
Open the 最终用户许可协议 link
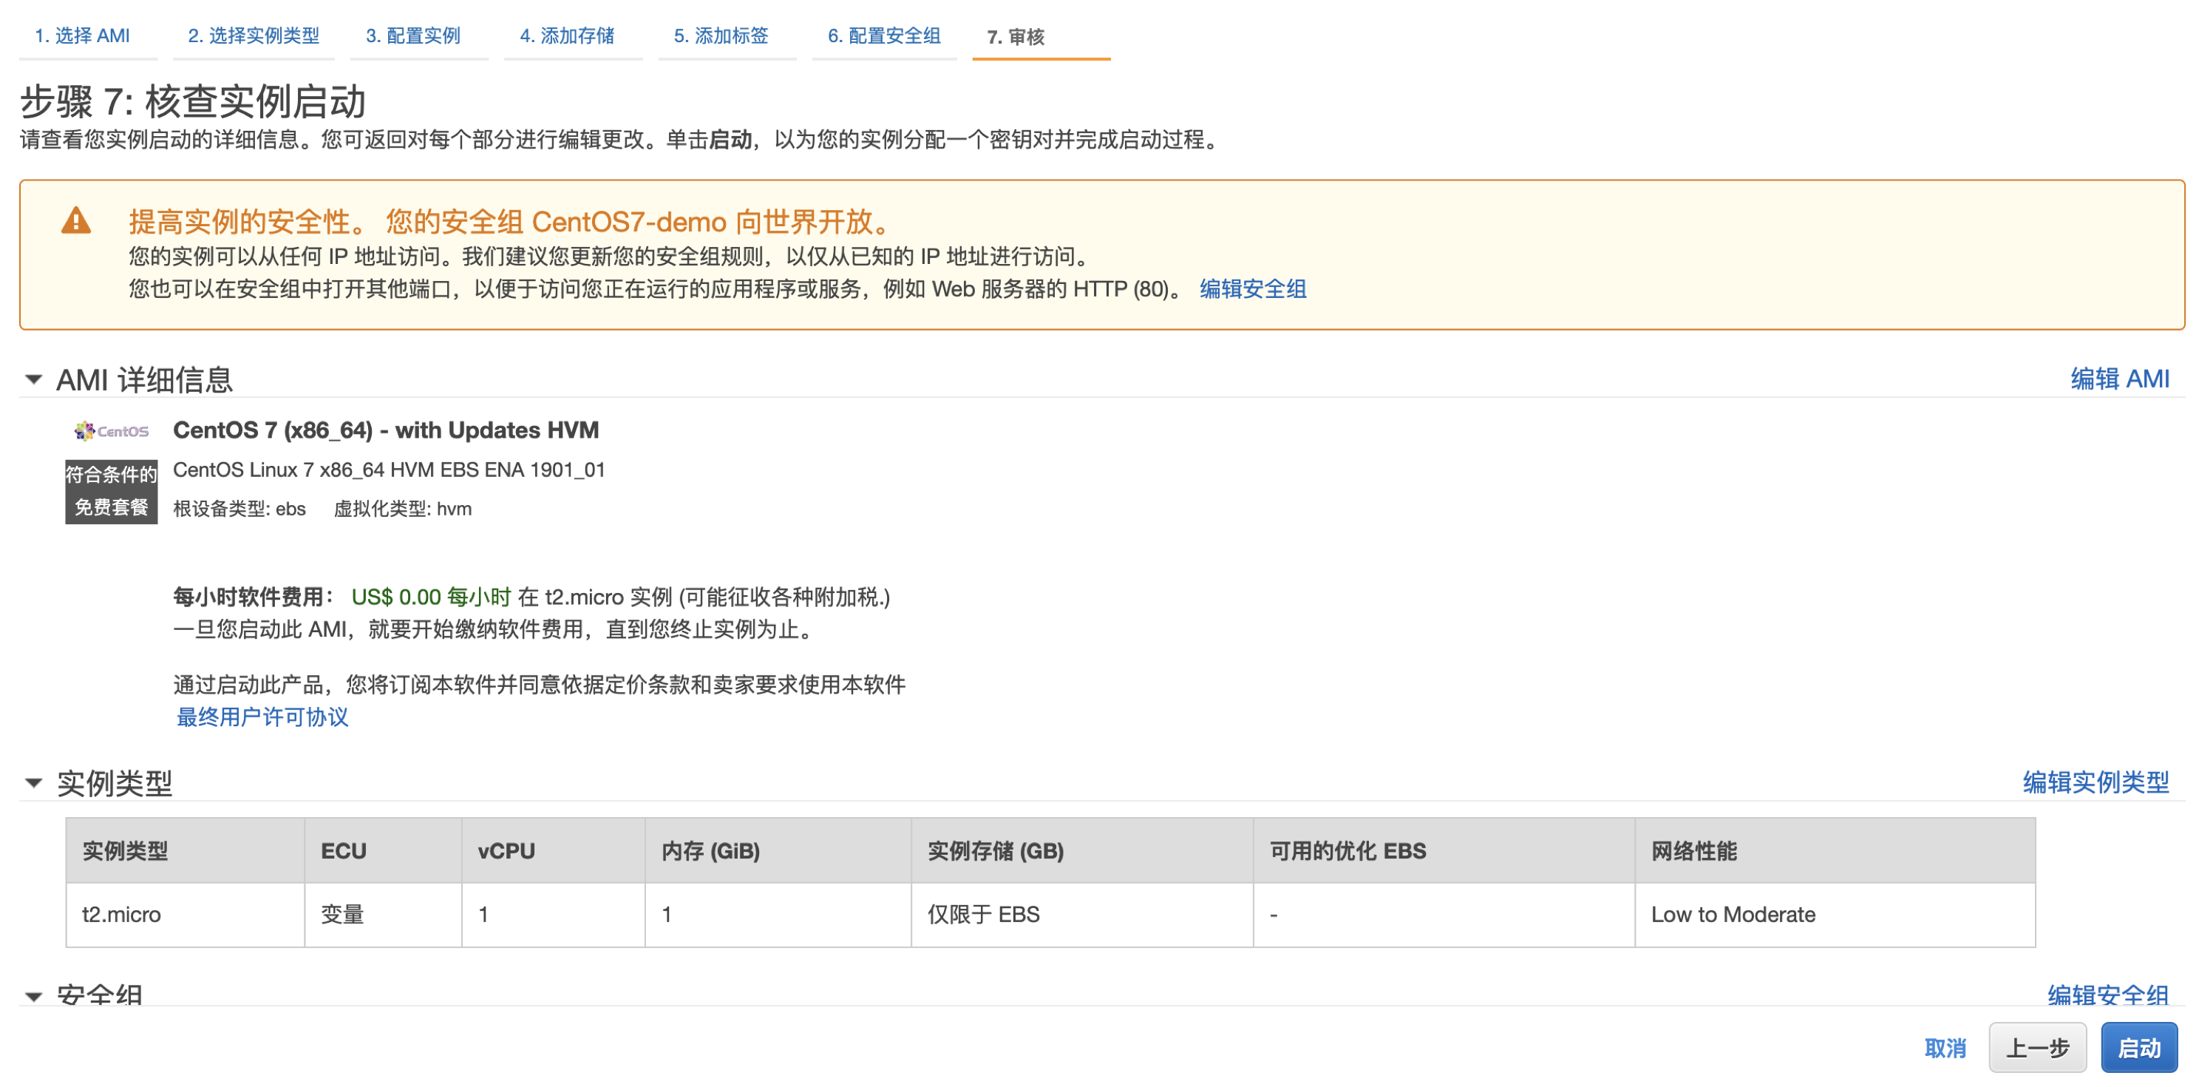[x=262, y=717]
